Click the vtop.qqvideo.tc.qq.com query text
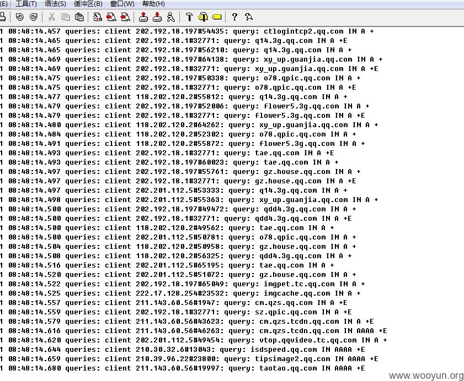Screen dimensions: 464x381 point(308,340)
